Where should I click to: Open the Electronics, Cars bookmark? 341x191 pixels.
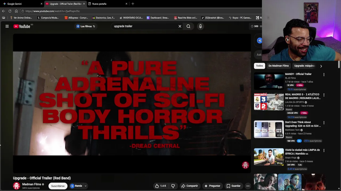(x=103, y=18)
